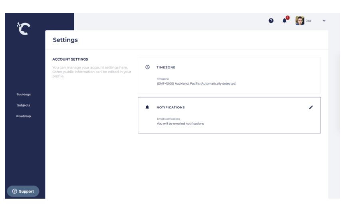Go to Bookings in the sidebar
The height and width of the screenshot is (205, 341).
click(x=24, y=95)
